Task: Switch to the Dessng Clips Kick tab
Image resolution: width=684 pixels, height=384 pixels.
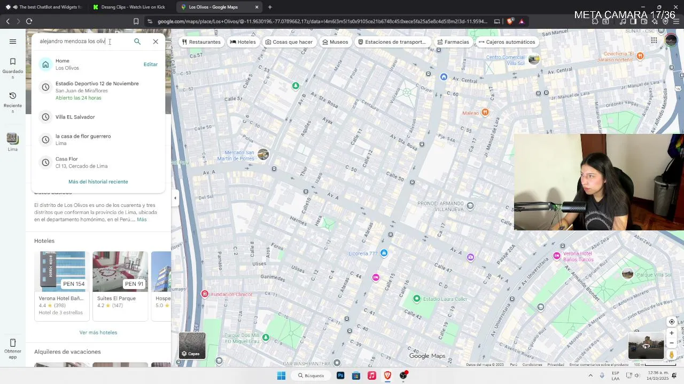Action: [x=128, y=7]
